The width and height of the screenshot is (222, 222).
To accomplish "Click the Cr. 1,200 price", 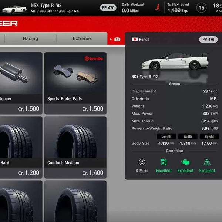I will click(29, 173).
